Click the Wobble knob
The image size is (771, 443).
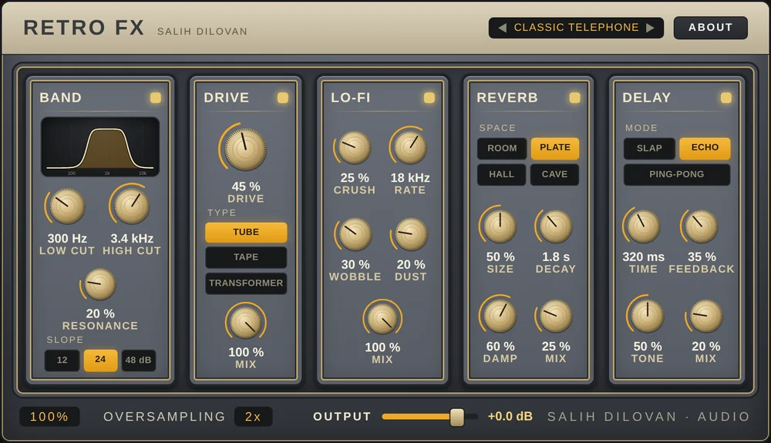pyautogui.click(x=355, y=235)
